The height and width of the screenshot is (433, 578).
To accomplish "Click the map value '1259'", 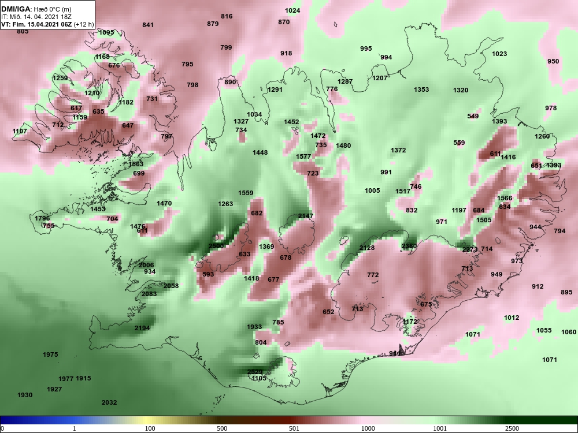I will (60, 78).
